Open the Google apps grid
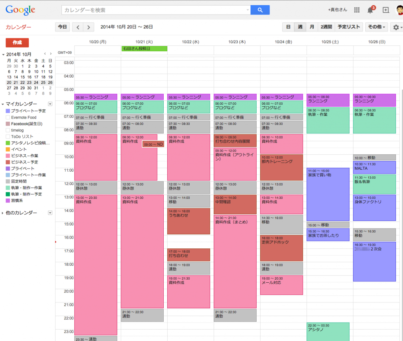This screenshot has height=341, width=403. (357, 10)
